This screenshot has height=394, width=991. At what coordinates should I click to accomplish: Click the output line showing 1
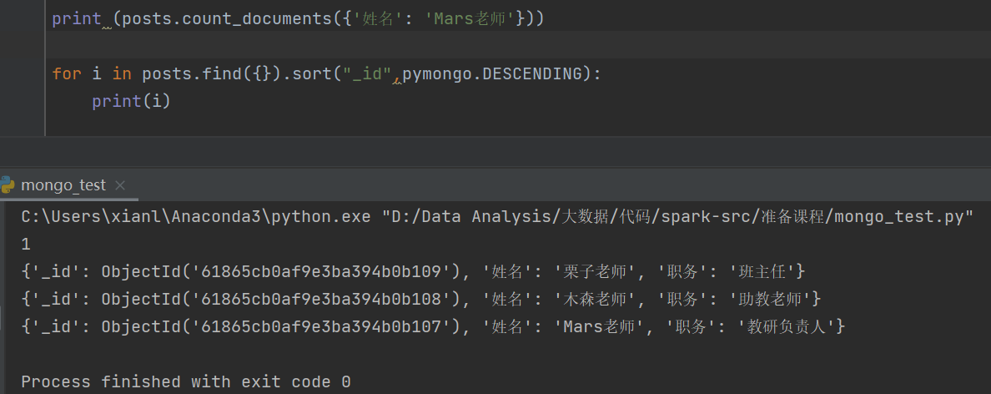pyautogui.click(x=26, y=245)
